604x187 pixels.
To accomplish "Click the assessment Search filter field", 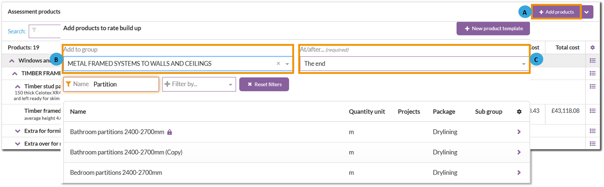I will point(45,31).
